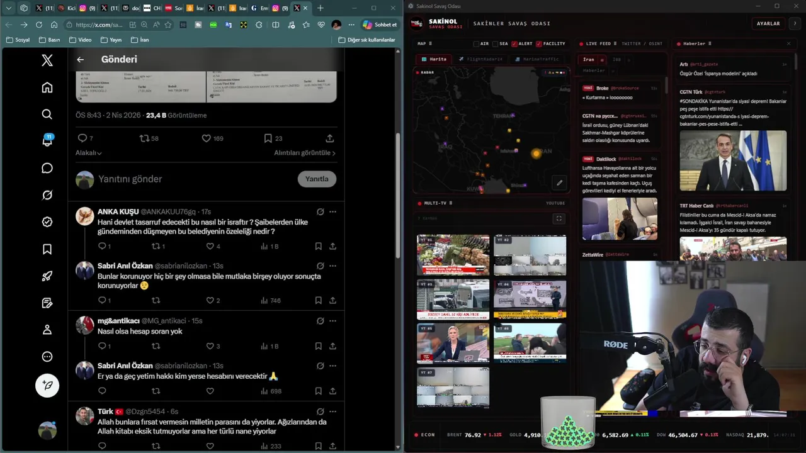Screen dimensions: 806x453
Task: Share Sabri Anıl Özkan's first reply
Action: [x=332, y=301]
